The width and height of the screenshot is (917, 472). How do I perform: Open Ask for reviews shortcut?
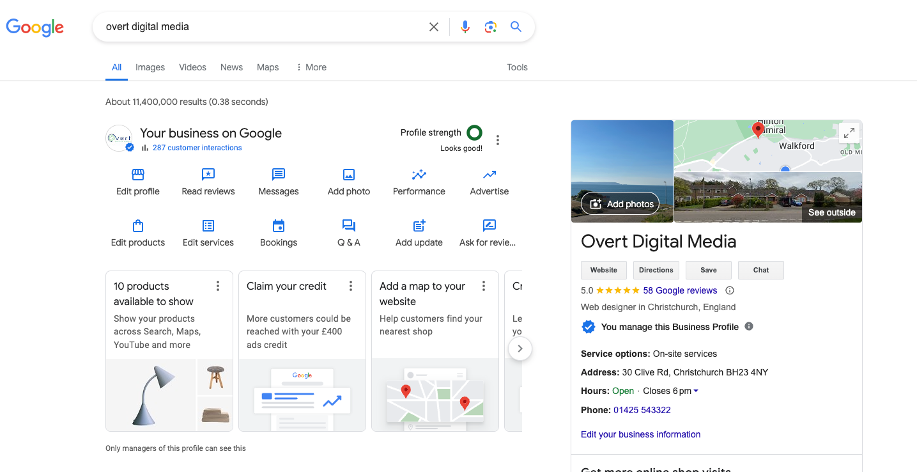click(x=489, y=233)
